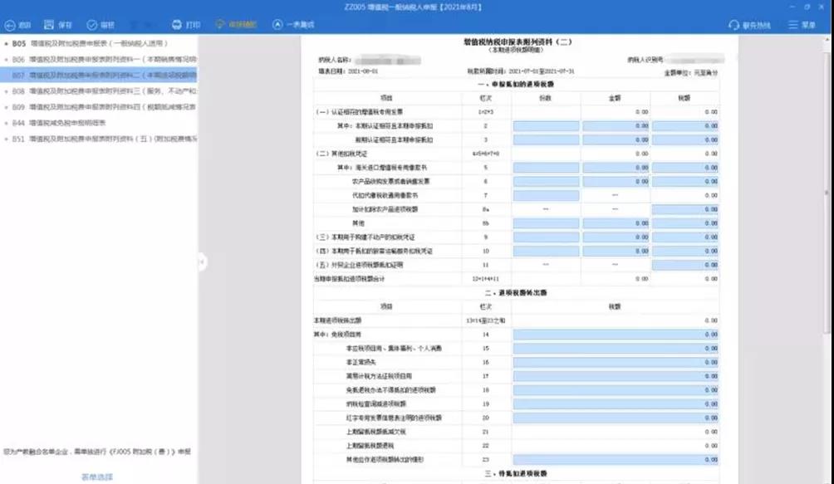Image resolution: width=834 pixels, height=484 pixels.
Task: Collapse the left form list panel
Action: [x=202, y=263]
